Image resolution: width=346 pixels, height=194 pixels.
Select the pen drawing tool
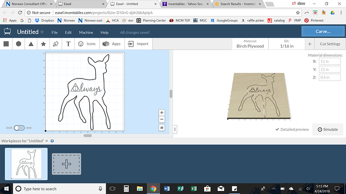pos(56,44)
